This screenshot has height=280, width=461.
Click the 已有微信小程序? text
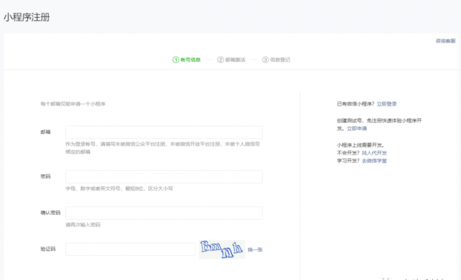tap(355, 103)
